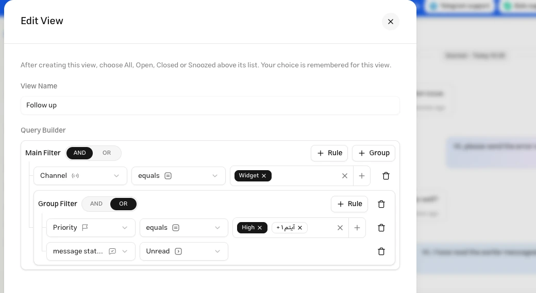Close the Edit View dialog
Viewport: 536px width, 293px height.
390,22
